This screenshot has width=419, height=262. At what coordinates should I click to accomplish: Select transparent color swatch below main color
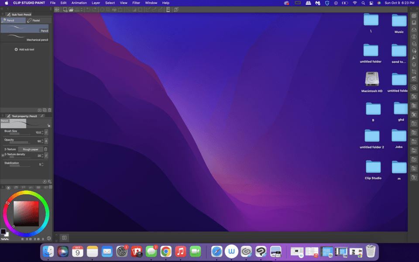(x=5, y=239)
